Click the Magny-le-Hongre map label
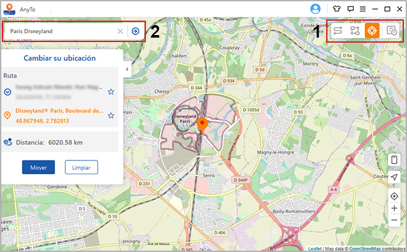The width and height of the screenshot is (407, 252). click(x=276, y=152)
